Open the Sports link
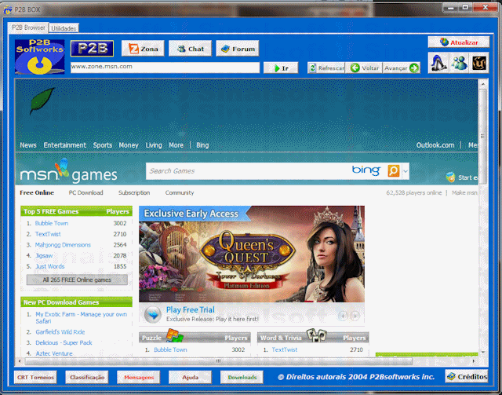This screenshot has width=502, height=395. 103,145
